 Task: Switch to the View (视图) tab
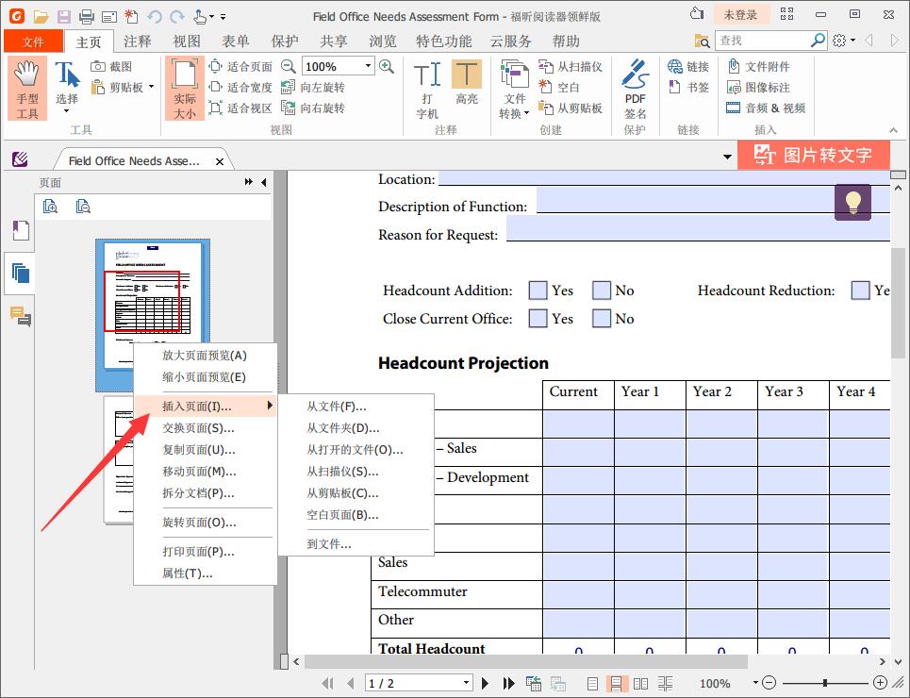pyautogui.click(x=187, y=42)
